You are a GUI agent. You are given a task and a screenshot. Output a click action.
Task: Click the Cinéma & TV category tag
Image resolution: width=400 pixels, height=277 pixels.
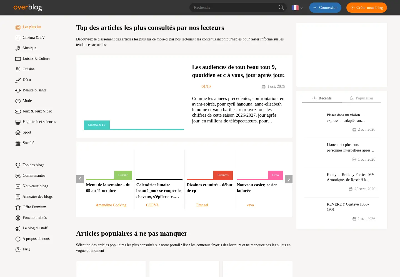click(97, 125)
